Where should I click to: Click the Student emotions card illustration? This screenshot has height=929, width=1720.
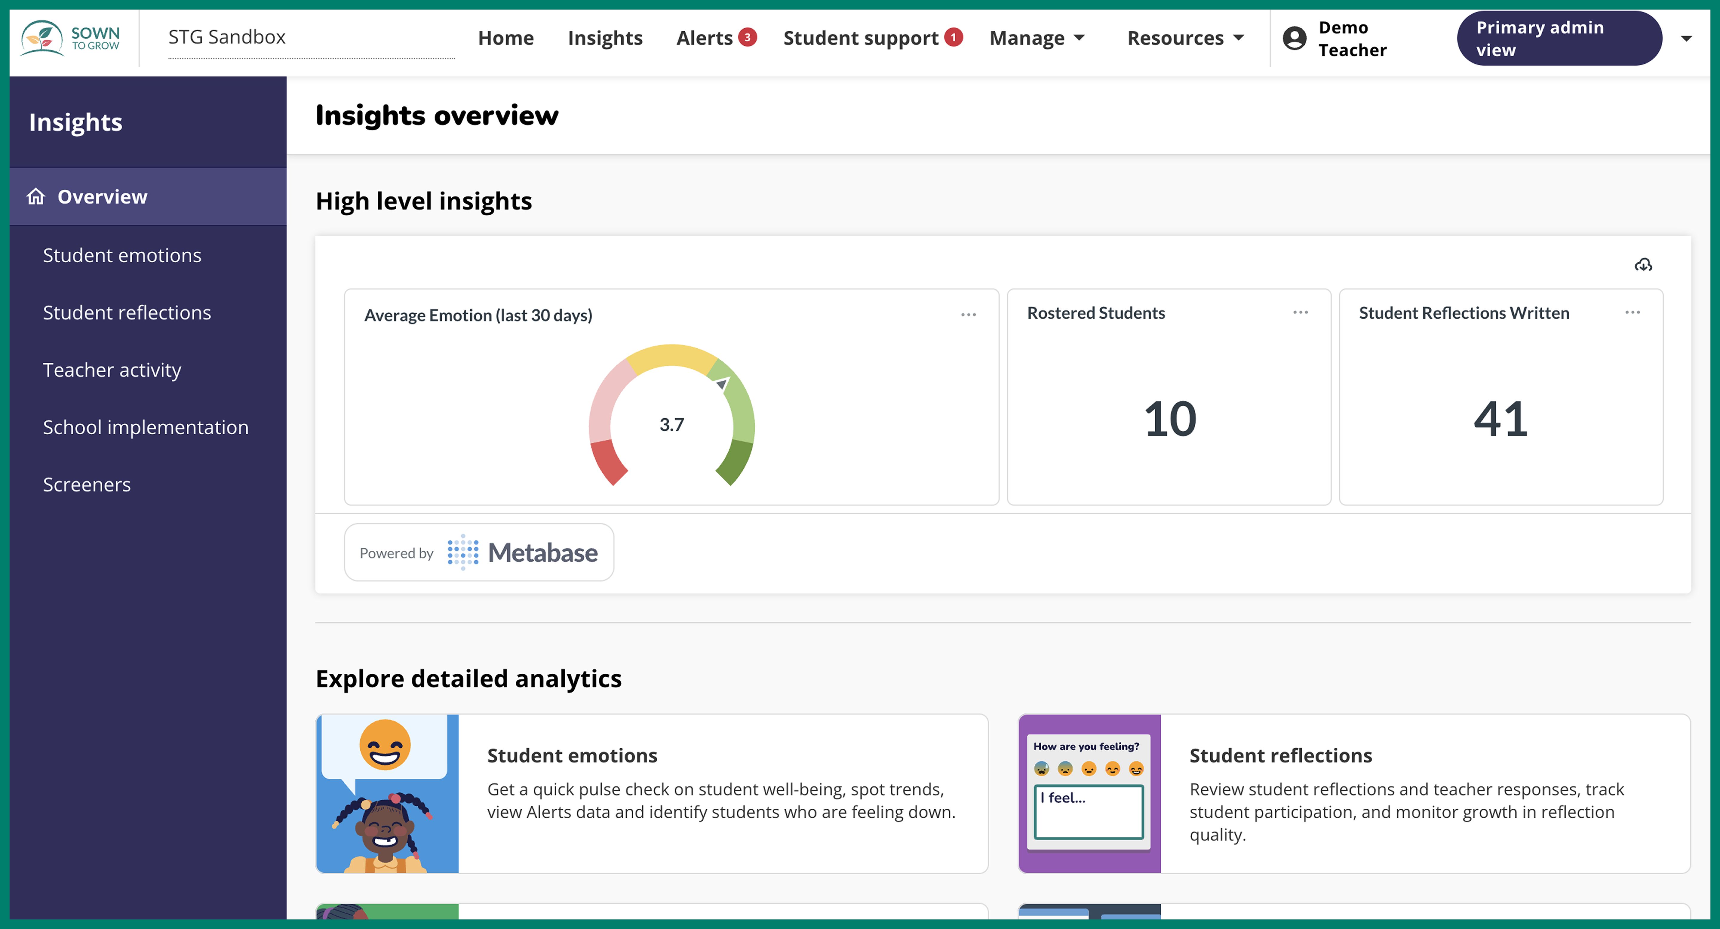(387, 793)
